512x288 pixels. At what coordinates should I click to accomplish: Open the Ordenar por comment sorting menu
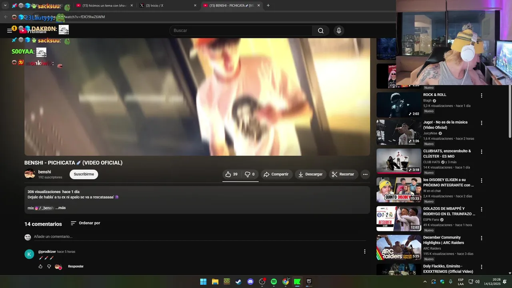[x=86, y=223]
